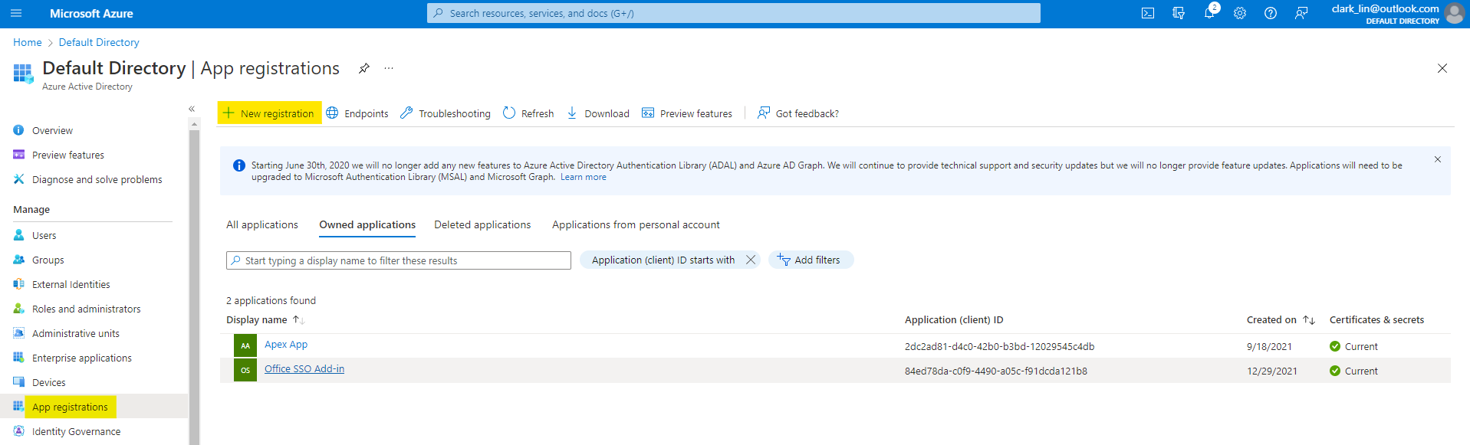Image resolution: width=1470 pixels, height=445 pixels.
Task: Remove the Application (client) ID filter
Action: pyautogui.click(x=751, y=260)
